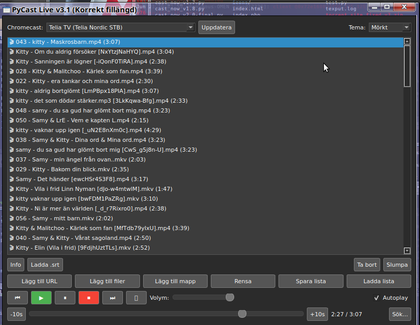The image size is (420, 325).
Task: Skip to the next track
Action: point(113,298)
